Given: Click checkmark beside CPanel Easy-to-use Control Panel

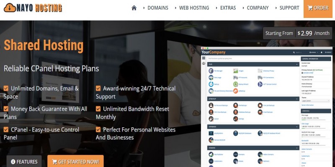Looking at the screenshot, I should (x=6, y=129).
